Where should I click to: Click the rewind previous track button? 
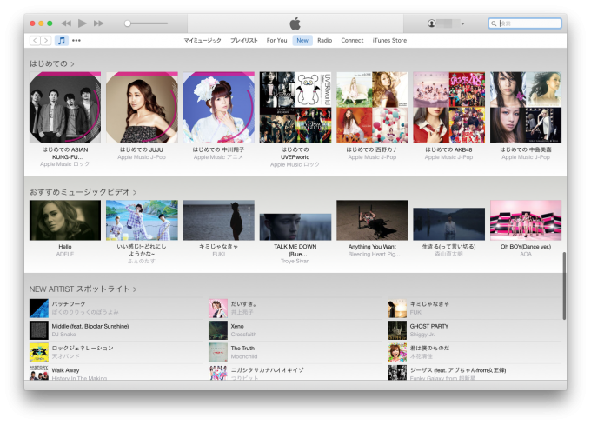pos(66,23)
